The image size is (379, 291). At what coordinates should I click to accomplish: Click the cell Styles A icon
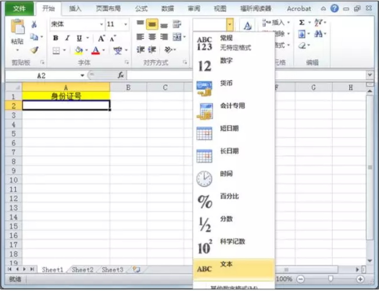tap(247, 26)
